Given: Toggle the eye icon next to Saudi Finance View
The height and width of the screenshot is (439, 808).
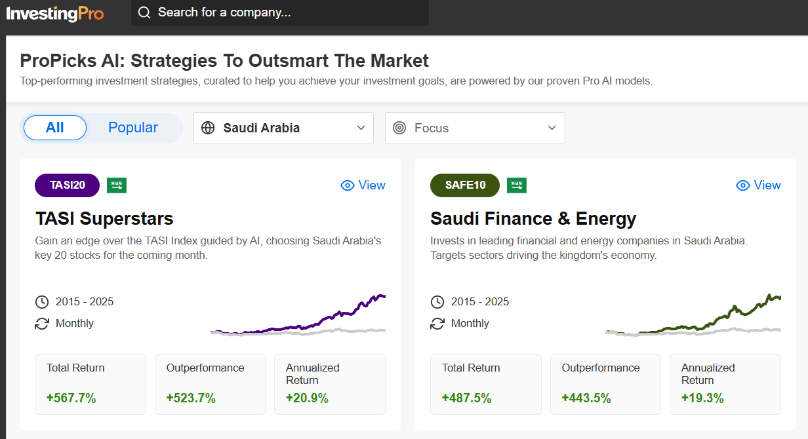Looking at the screenshot, I should pyautogui.click(x=742, y=185).
